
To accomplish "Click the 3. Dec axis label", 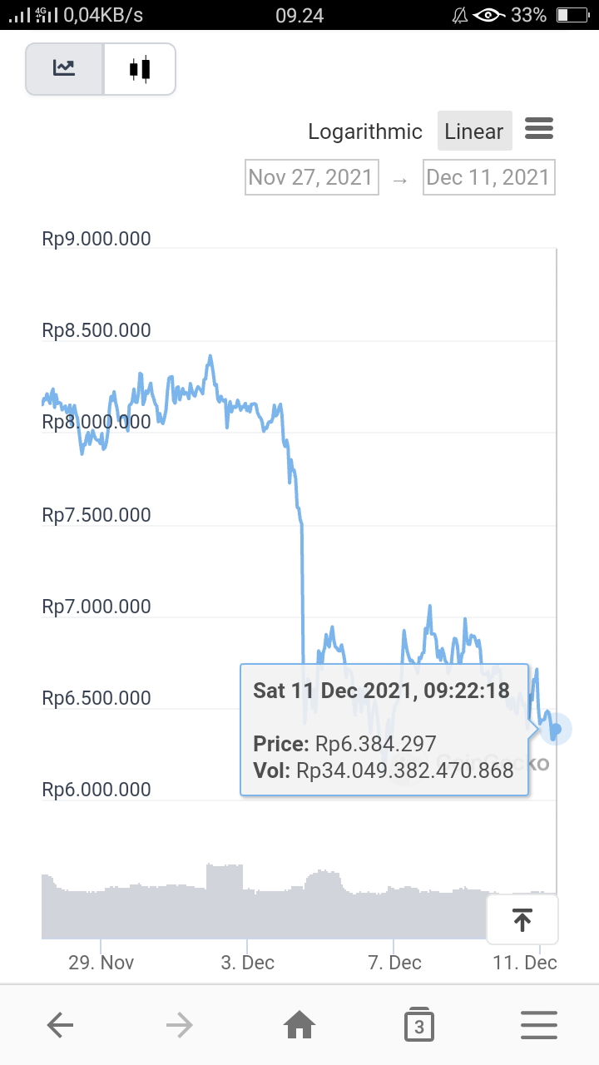I will 247,963.
